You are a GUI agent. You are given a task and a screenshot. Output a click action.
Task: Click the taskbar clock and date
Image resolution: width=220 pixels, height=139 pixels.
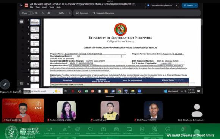tap(191, 91)
